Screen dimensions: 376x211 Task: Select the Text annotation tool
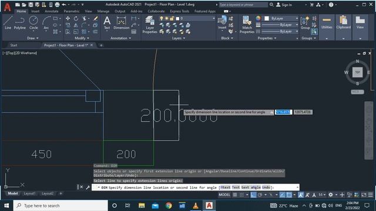coord(107,23)
